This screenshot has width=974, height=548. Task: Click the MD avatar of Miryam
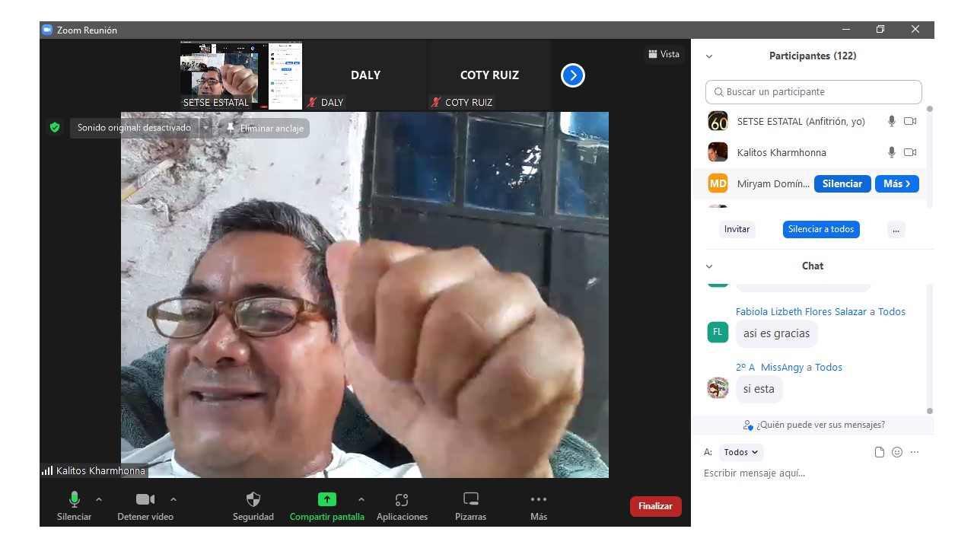pos(718,183)
